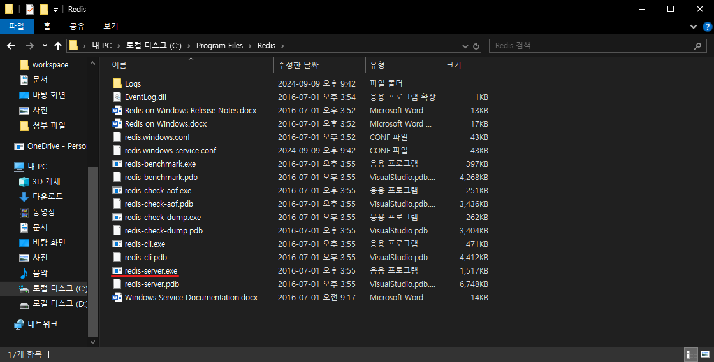The width and height of the screenshot is (714, 362).
Task: Select the redis-cli.pdb file name
Action: (x=146, y=258)
